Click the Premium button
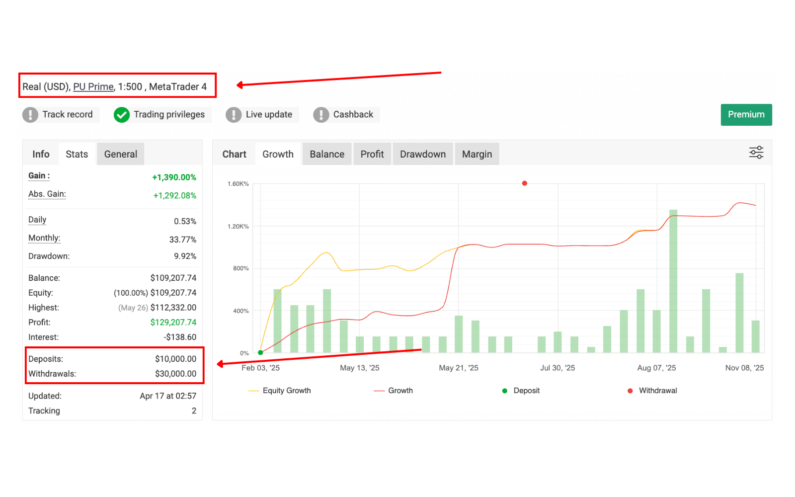This screenshot has height=497, width=795. click(x=746, y=115)
